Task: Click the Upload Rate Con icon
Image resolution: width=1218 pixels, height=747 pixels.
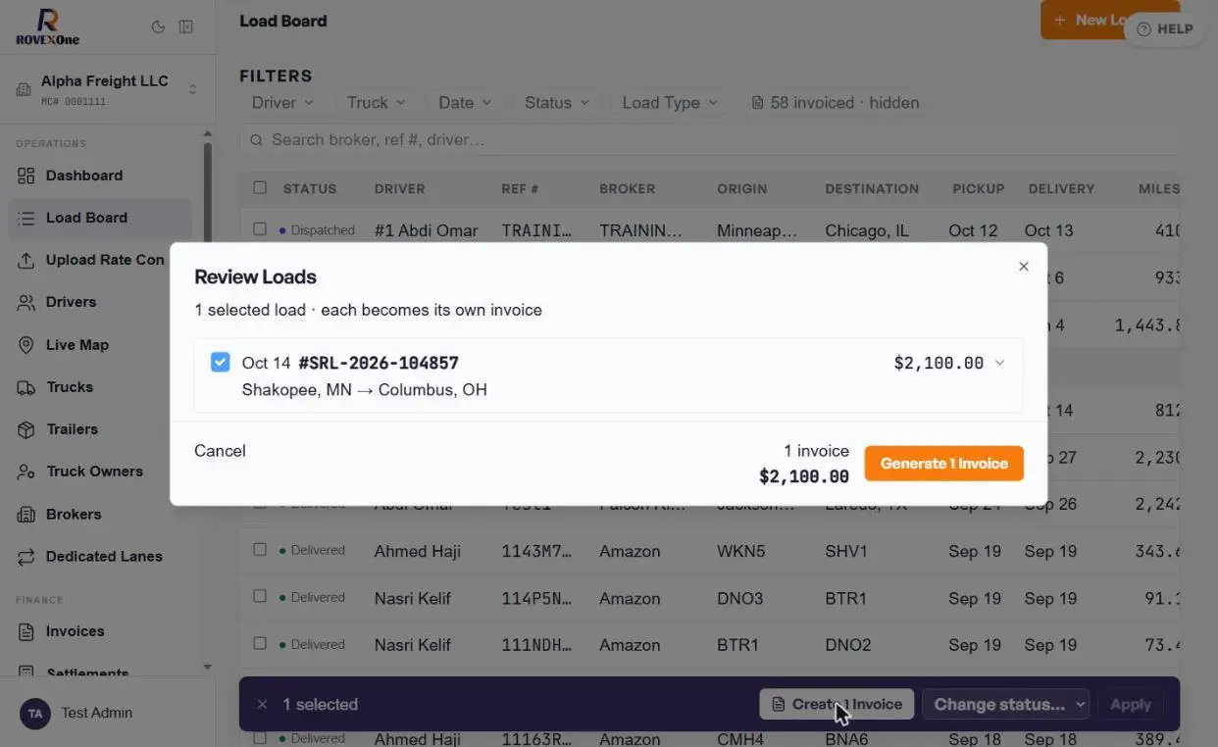Action: tap(26, 260)
